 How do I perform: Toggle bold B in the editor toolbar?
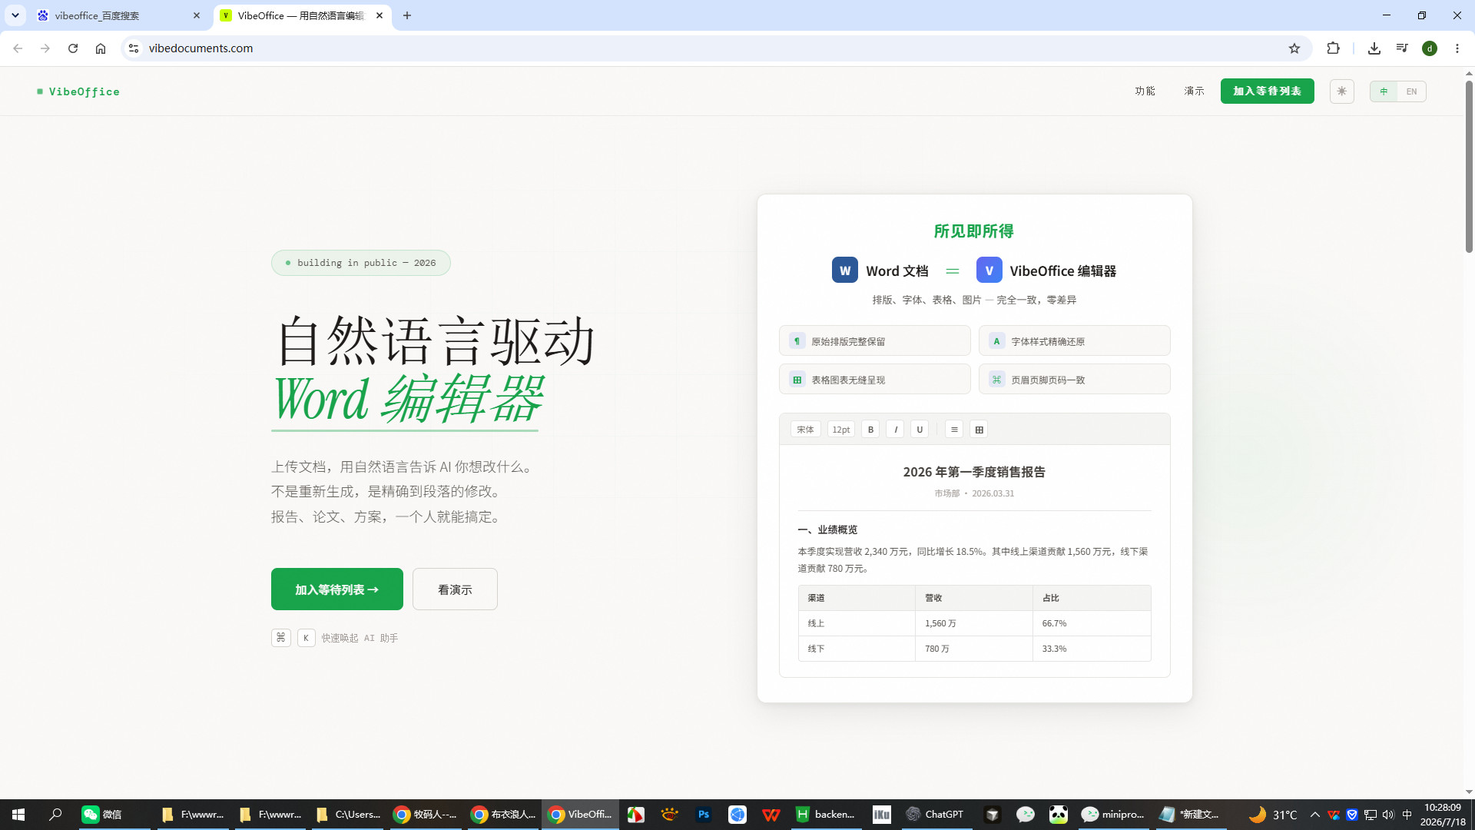(870, 430)
